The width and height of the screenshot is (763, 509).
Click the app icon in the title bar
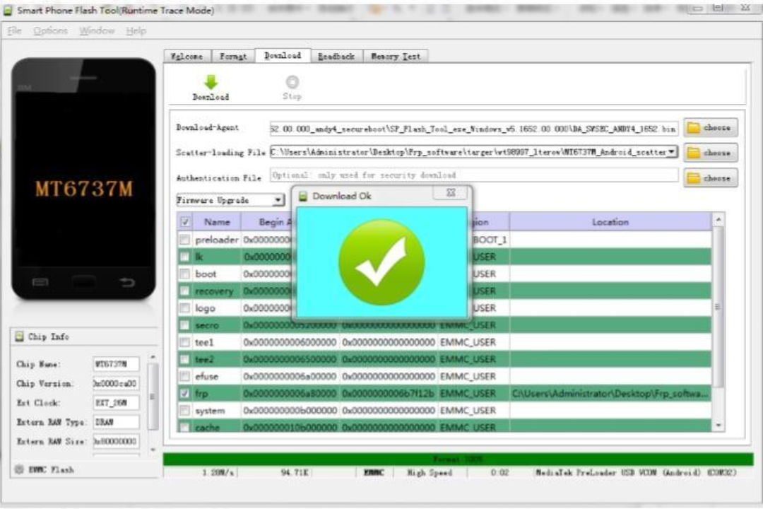8,10
